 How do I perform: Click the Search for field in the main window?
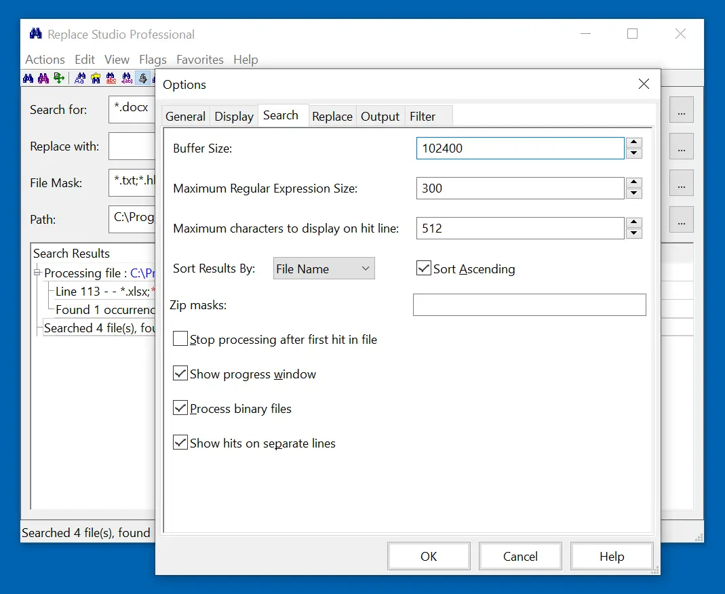pos(132,110)
